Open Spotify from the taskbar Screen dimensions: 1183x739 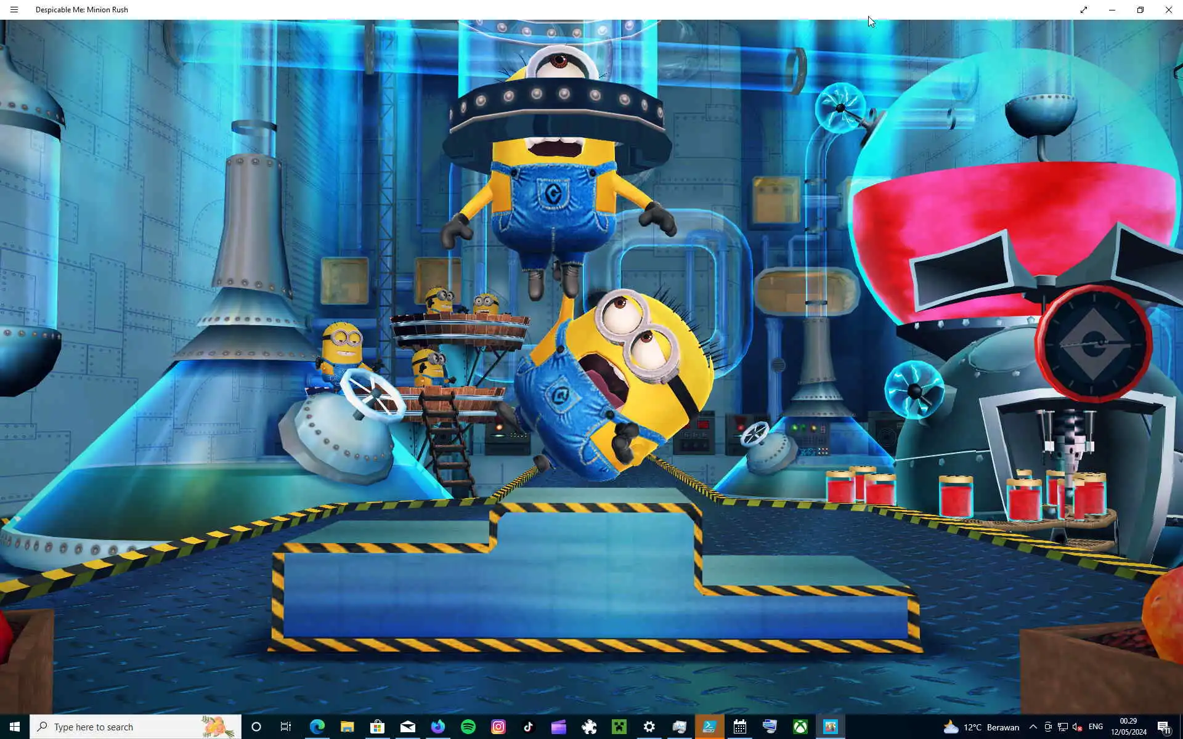click(x=468, y=727)
